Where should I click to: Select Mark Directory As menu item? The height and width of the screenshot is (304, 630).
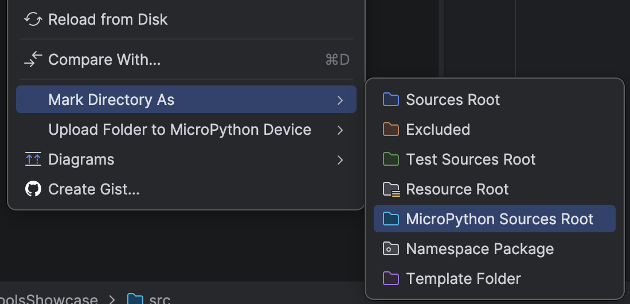click(x=186, y=99)
